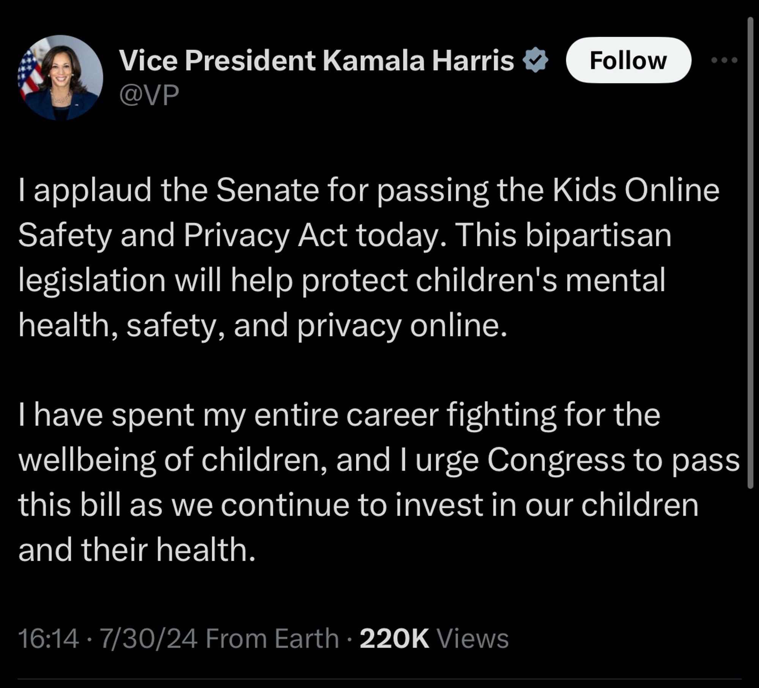
Task: Click the word bipartisan in the tweet
Action: point(598,235)
